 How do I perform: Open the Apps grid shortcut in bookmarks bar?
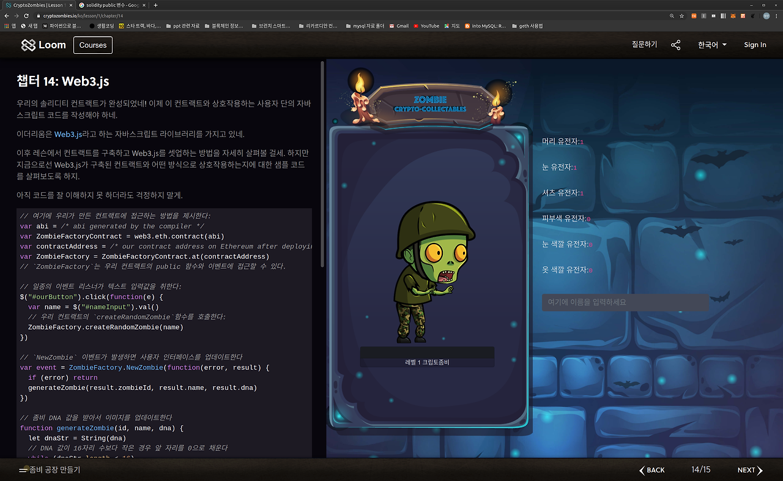[x=10, y=26]
